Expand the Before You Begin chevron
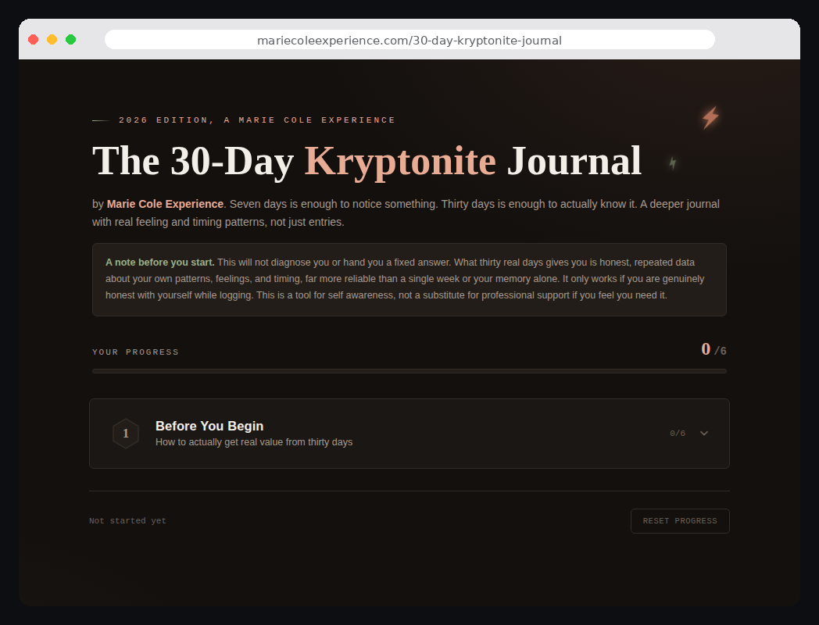 click(703, 434)
